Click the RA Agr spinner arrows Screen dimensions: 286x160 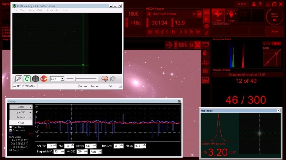(55, 146)
